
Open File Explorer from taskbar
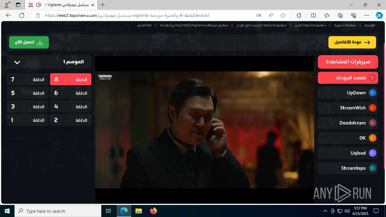click(138, 211)
